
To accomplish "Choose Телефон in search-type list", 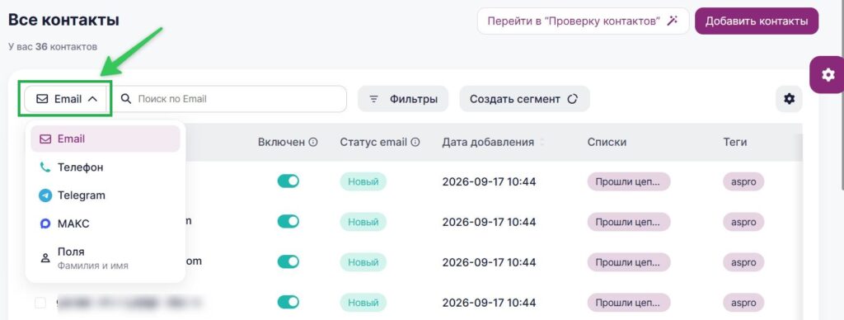I will [x=105, y=167].
